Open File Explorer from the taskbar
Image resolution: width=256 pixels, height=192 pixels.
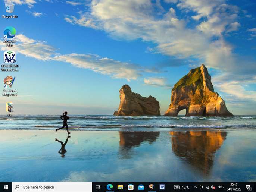[120, 187]
